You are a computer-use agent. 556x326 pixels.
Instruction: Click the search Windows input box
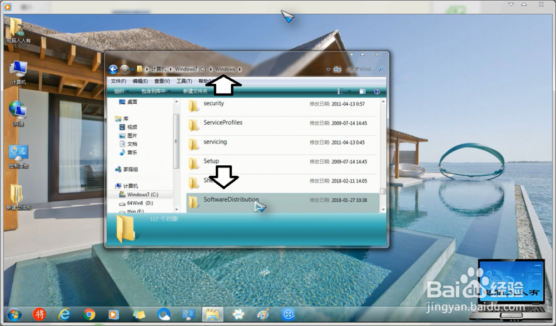(360, 69)
